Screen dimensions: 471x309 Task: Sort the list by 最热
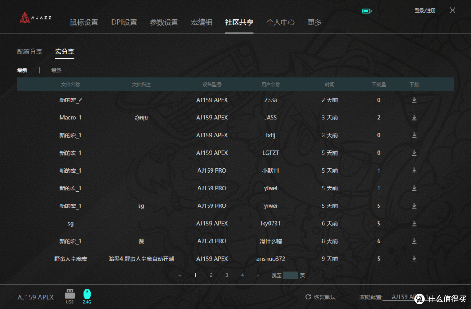pyautogui.click(x=56, y=70)
